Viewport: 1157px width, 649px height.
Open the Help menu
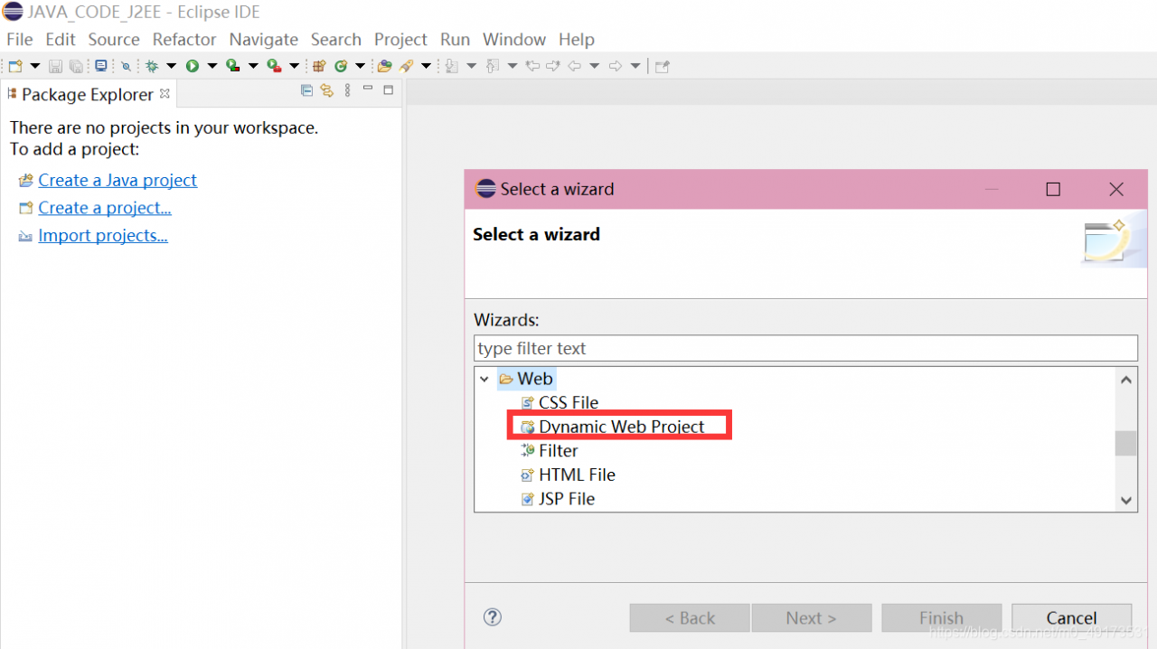click(x=576, y=40)
